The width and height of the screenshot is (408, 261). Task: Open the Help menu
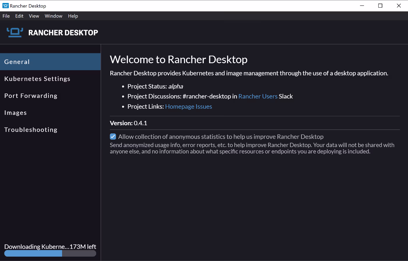tap(73, 16)
